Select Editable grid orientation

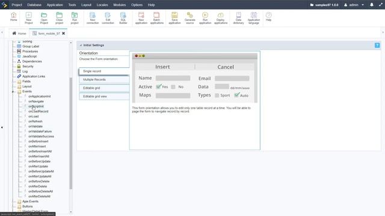click(104, 88)
